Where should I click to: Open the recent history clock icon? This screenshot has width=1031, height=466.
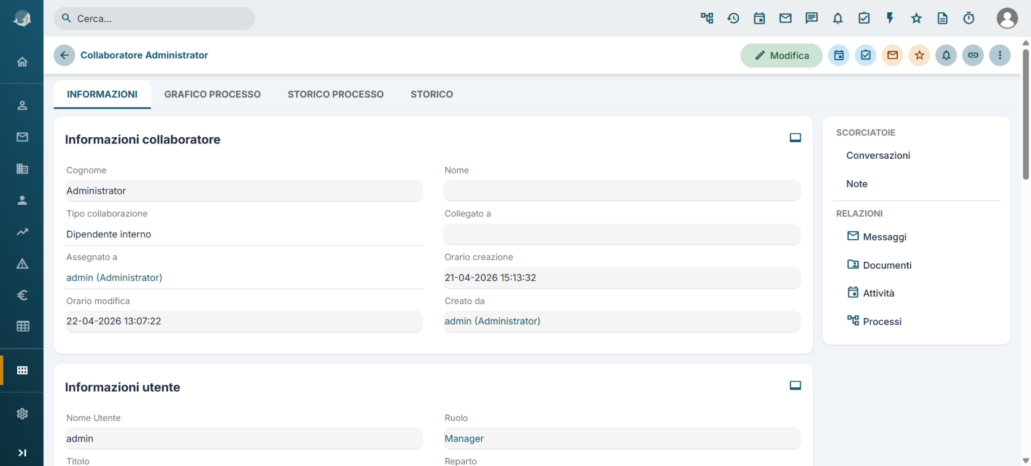(733, 18)
